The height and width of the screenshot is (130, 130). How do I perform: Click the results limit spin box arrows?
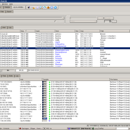[x=110, y=21]
